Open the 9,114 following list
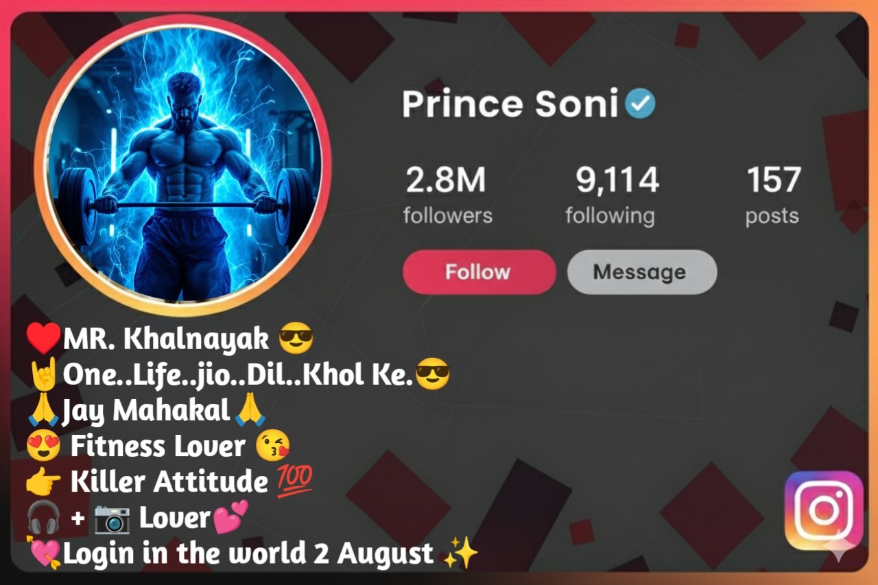878x585 pixels. (x=610, y=196)
